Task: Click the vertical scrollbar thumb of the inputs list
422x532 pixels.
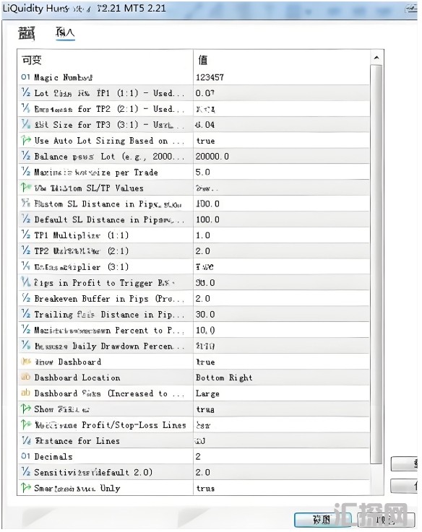Action: 376,264
